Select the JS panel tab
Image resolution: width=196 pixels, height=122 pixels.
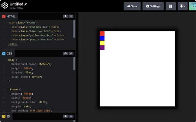pyautogui.click(x=6, y=116)
